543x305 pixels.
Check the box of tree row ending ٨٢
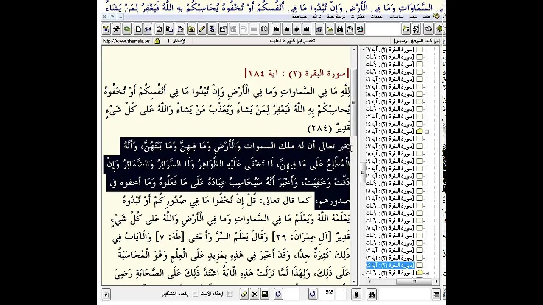point(419,250)
